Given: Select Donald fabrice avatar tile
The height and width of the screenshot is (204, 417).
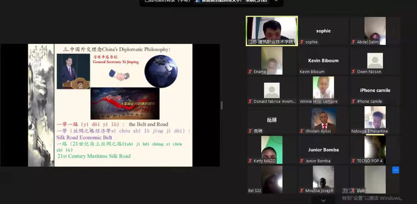Looking at the screenshot, I should tap(272, 91).
